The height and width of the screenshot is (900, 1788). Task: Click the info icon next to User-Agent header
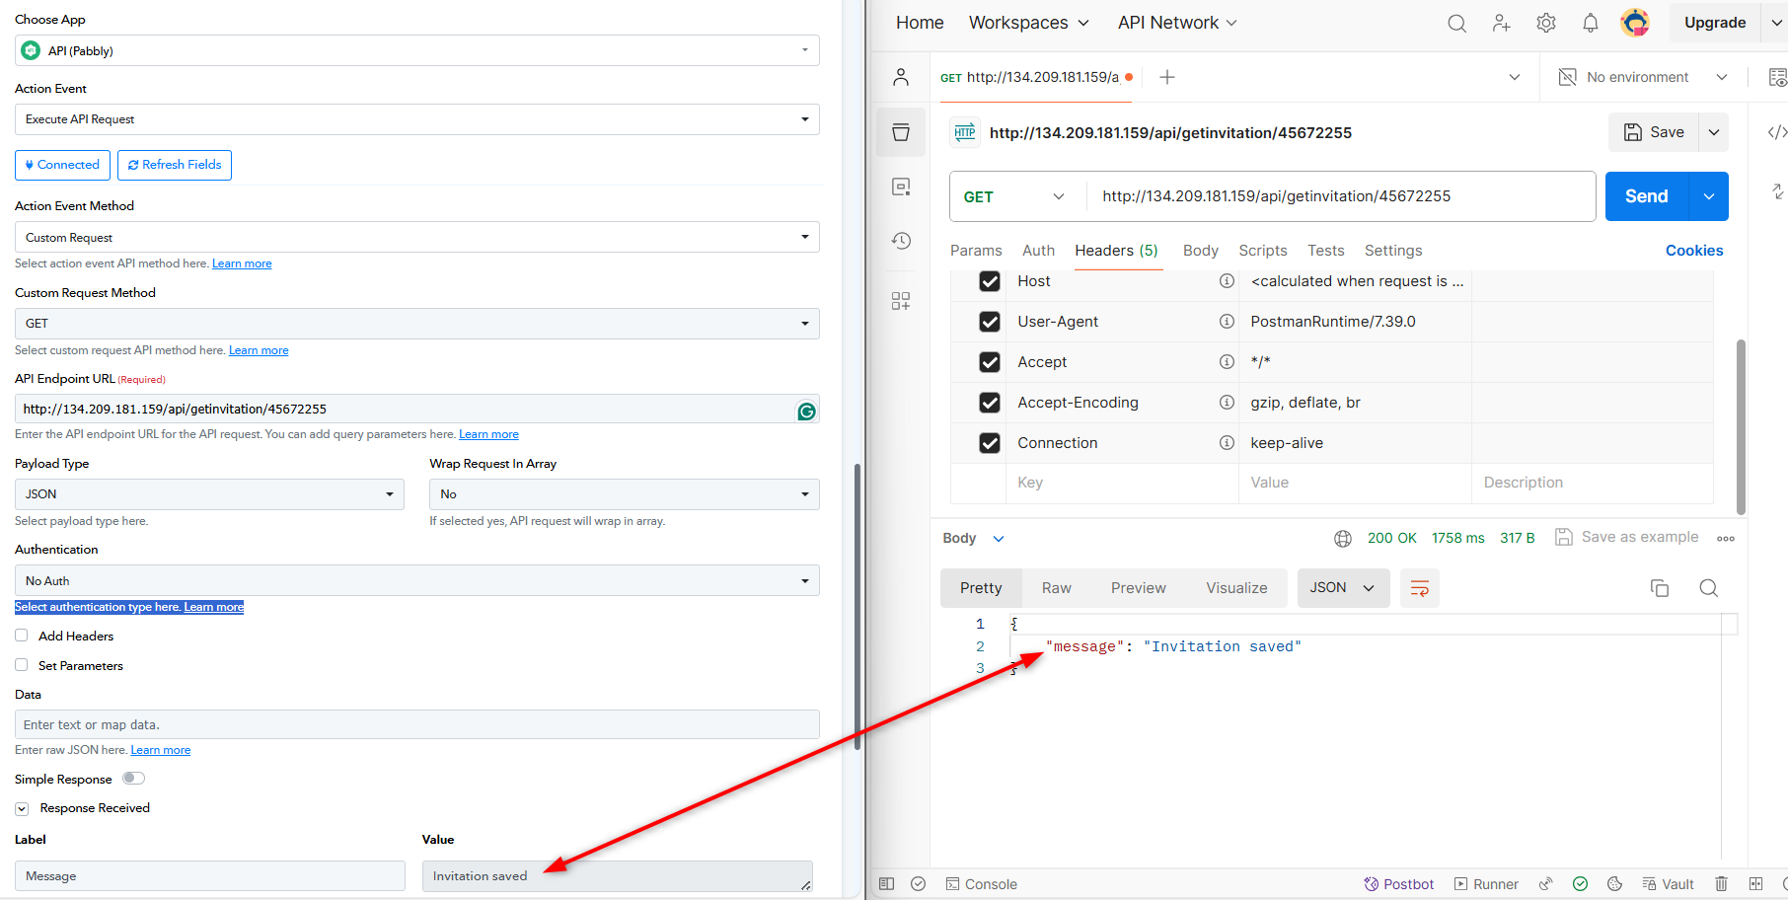click(1227, 322)
